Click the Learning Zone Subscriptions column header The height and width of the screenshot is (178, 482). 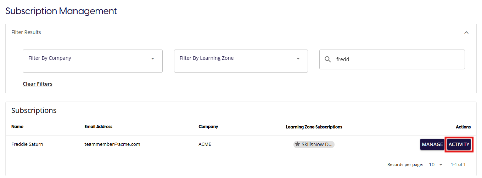314,127
